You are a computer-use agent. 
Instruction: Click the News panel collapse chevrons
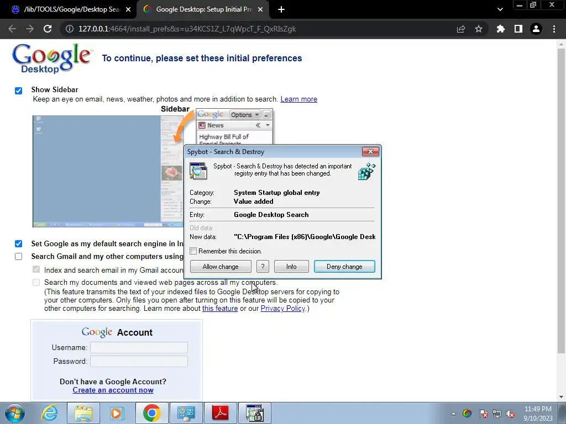pos(258,125)
